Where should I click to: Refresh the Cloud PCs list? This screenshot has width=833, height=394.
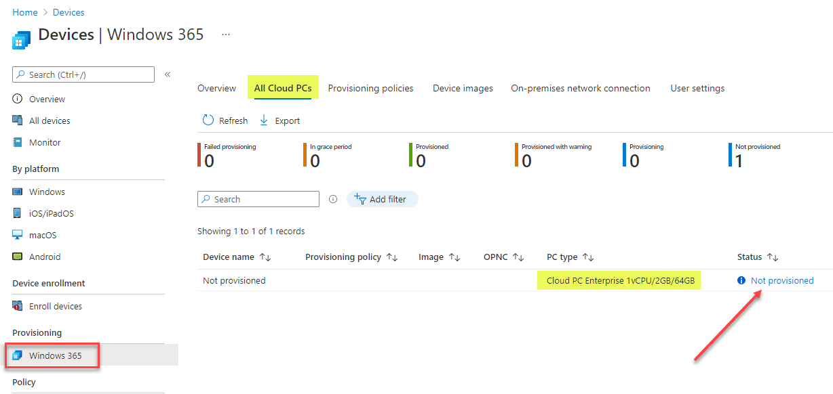pyautogui.click(x=225, y=120)
